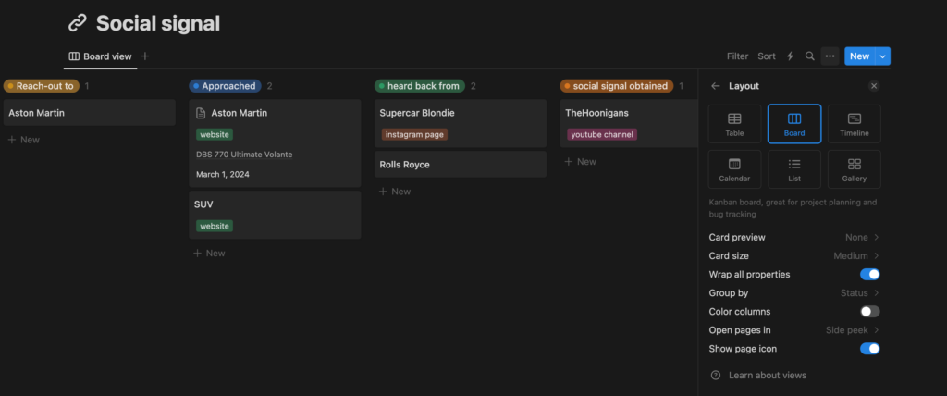This screenshot has height=396, width=947.
Task: Toggle Show page icon switch
Action: tap(869, 349)
